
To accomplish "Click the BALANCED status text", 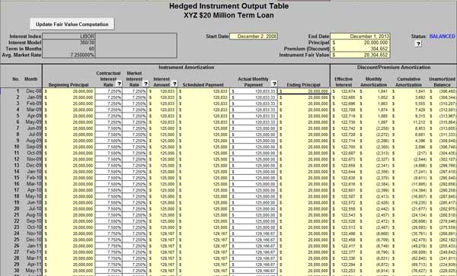I will (x=442, y=36).
